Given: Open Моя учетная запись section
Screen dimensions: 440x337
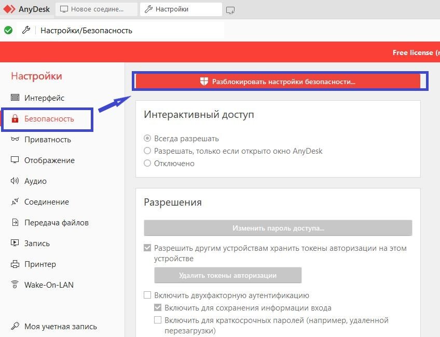Looking at the screenshot, I should tap(60, 326).
